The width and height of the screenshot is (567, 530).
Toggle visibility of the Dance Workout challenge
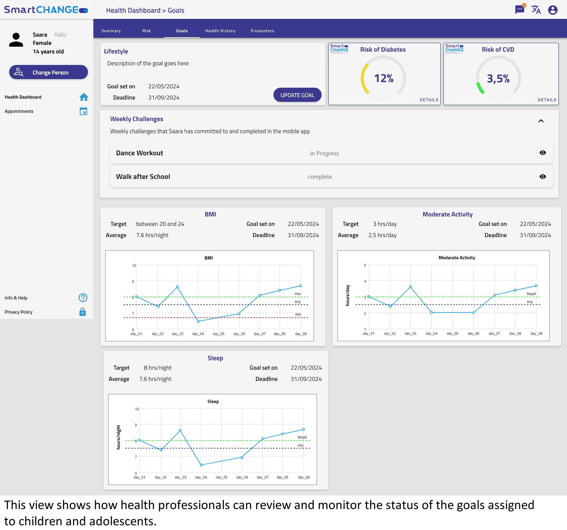[542, 153]
